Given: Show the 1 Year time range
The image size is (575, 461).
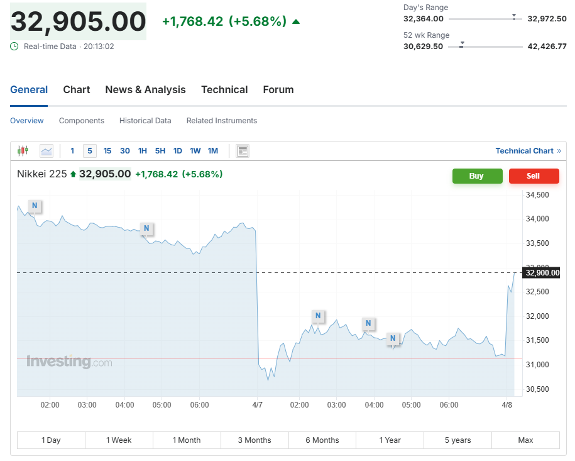Looking at the screenshot, I should tap(390, 440).
